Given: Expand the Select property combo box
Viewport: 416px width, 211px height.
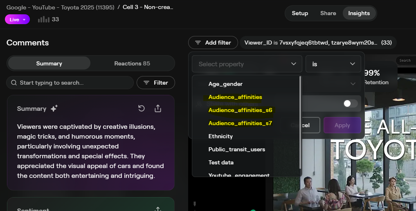Looking at the screenshot, I should (247, 64).
